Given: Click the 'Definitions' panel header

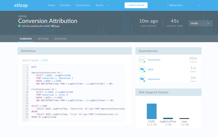Looking at the screenshot, I should (74, 51).
